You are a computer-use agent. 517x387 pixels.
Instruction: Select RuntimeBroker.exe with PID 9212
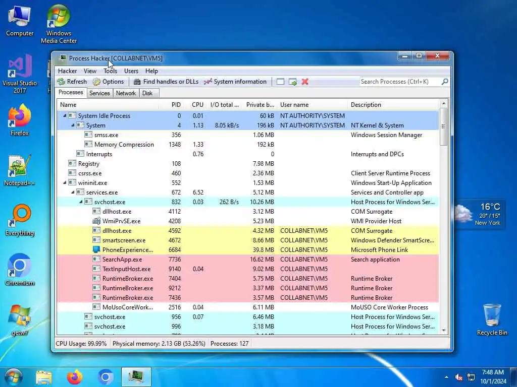point(248,288)
